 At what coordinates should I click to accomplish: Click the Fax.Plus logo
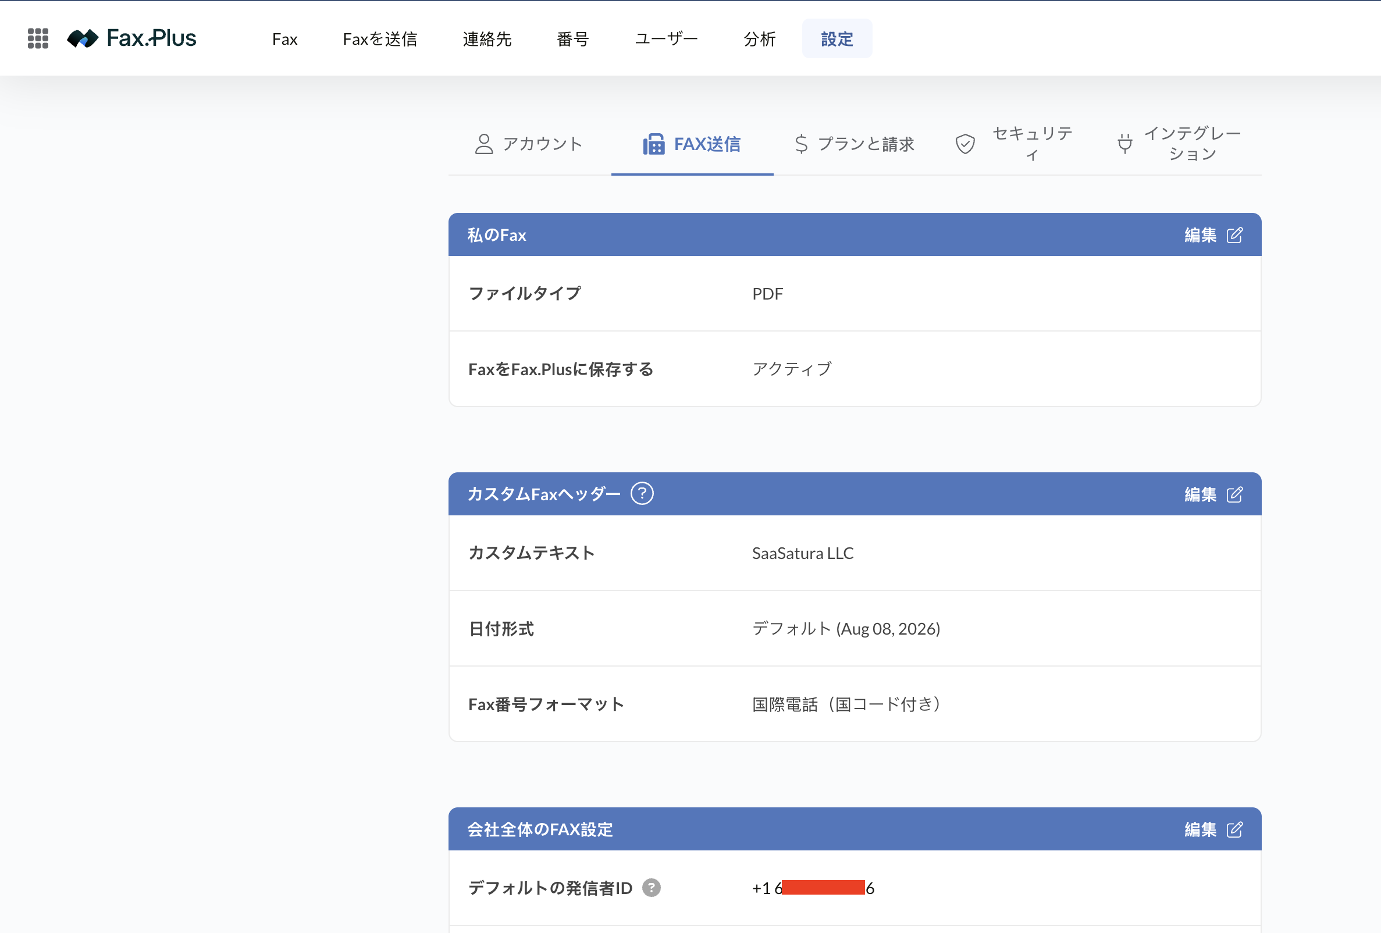(132, 38)
